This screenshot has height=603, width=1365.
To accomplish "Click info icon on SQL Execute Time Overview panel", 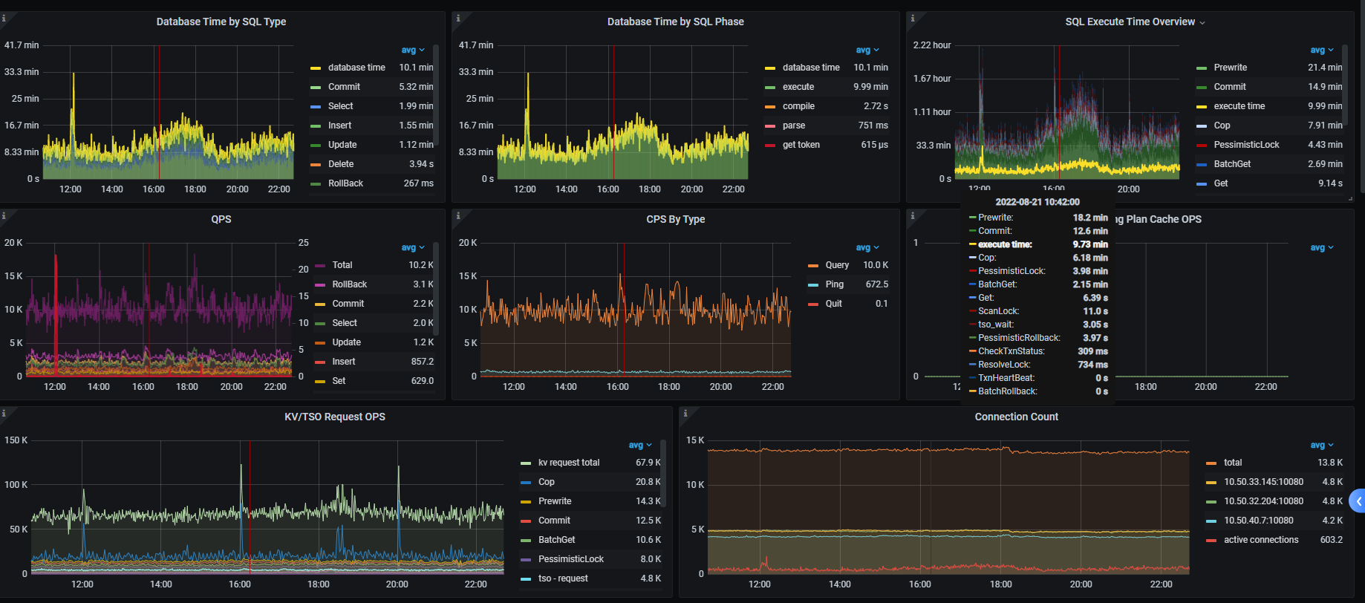I will point(912,18).
